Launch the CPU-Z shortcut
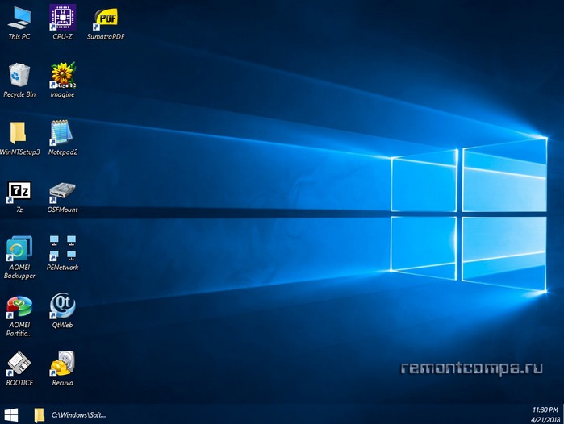 tap(62, 18)
